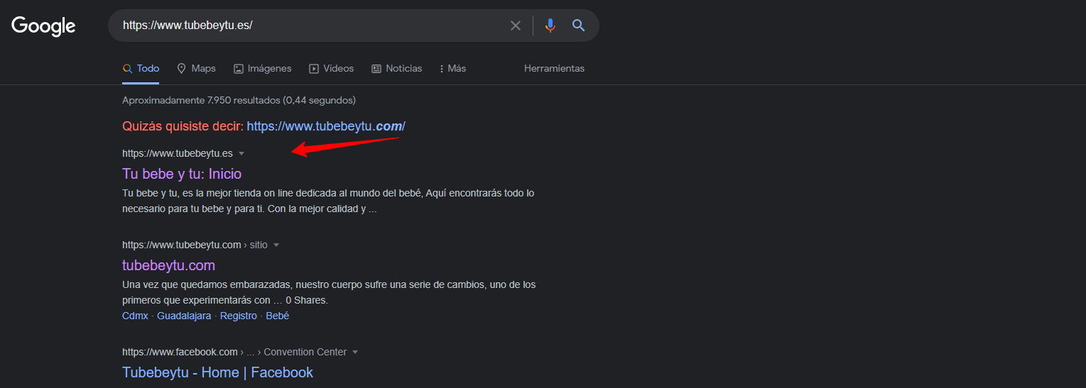Switch to the Maps tab
1086x388 pixels.
tap(196, 68)
